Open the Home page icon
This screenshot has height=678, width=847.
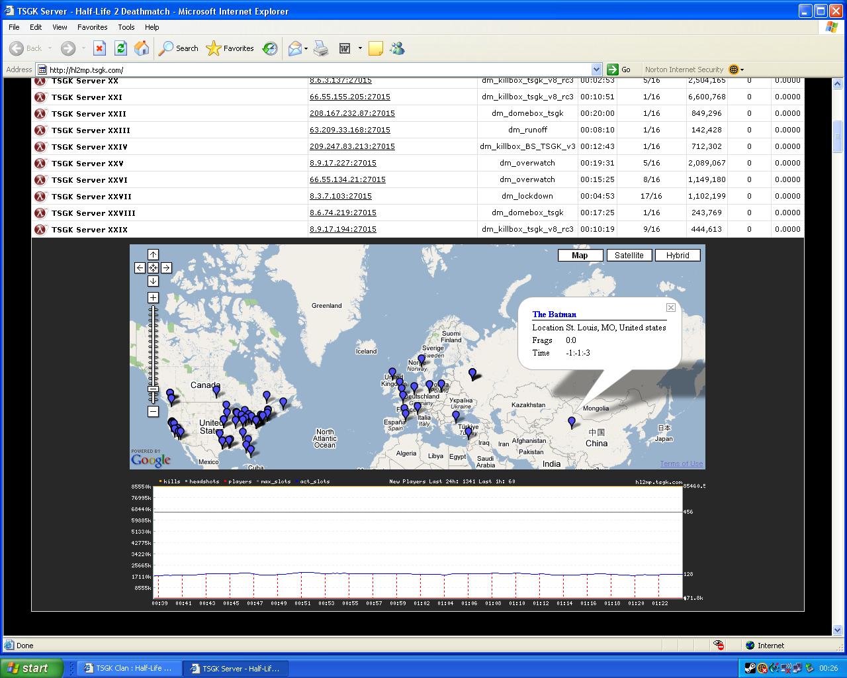(142, 48)
